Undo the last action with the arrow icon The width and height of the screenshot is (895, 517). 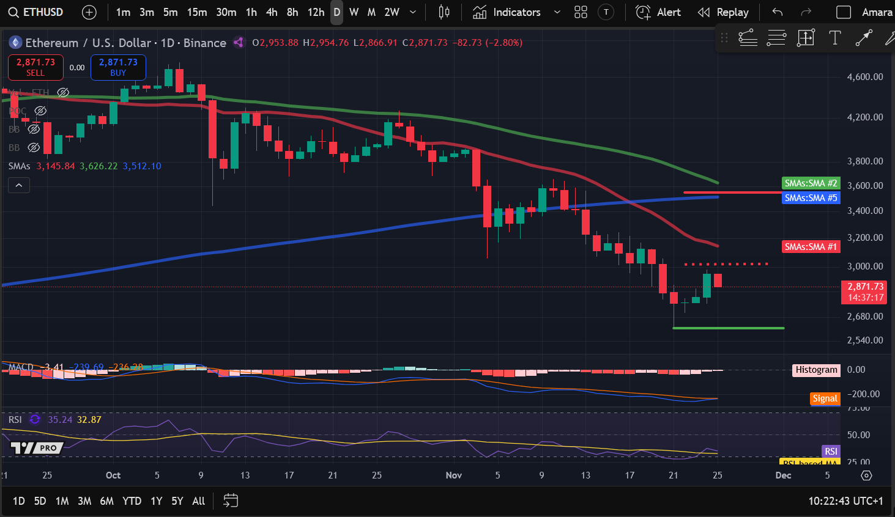(x=776, y=12)
